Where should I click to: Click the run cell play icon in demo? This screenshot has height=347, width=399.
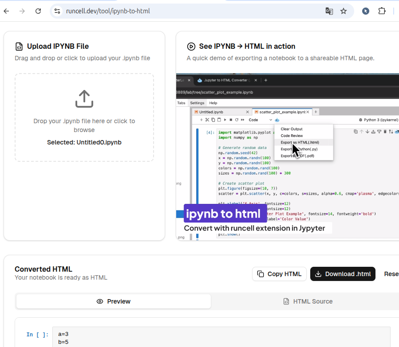point(225,120)
